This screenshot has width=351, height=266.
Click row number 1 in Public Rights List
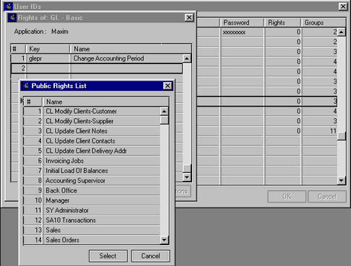pyautogui.click(x=33, y=111)
